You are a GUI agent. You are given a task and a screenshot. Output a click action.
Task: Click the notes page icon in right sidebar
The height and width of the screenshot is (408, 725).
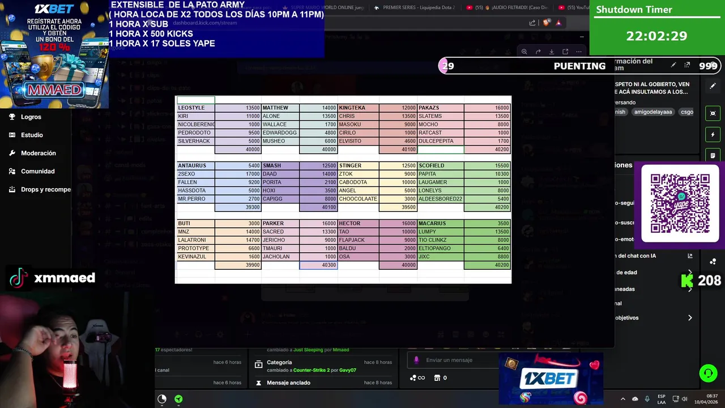pos(713,155)
